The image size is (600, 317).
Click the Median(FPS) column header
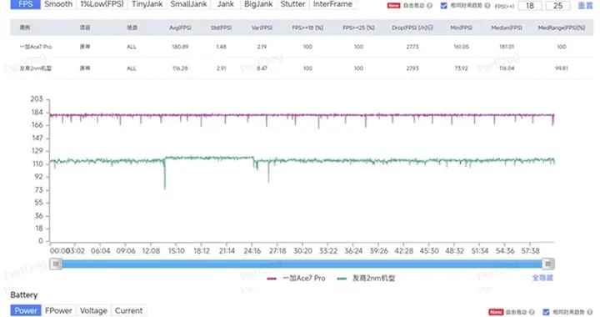click(507, 28)
